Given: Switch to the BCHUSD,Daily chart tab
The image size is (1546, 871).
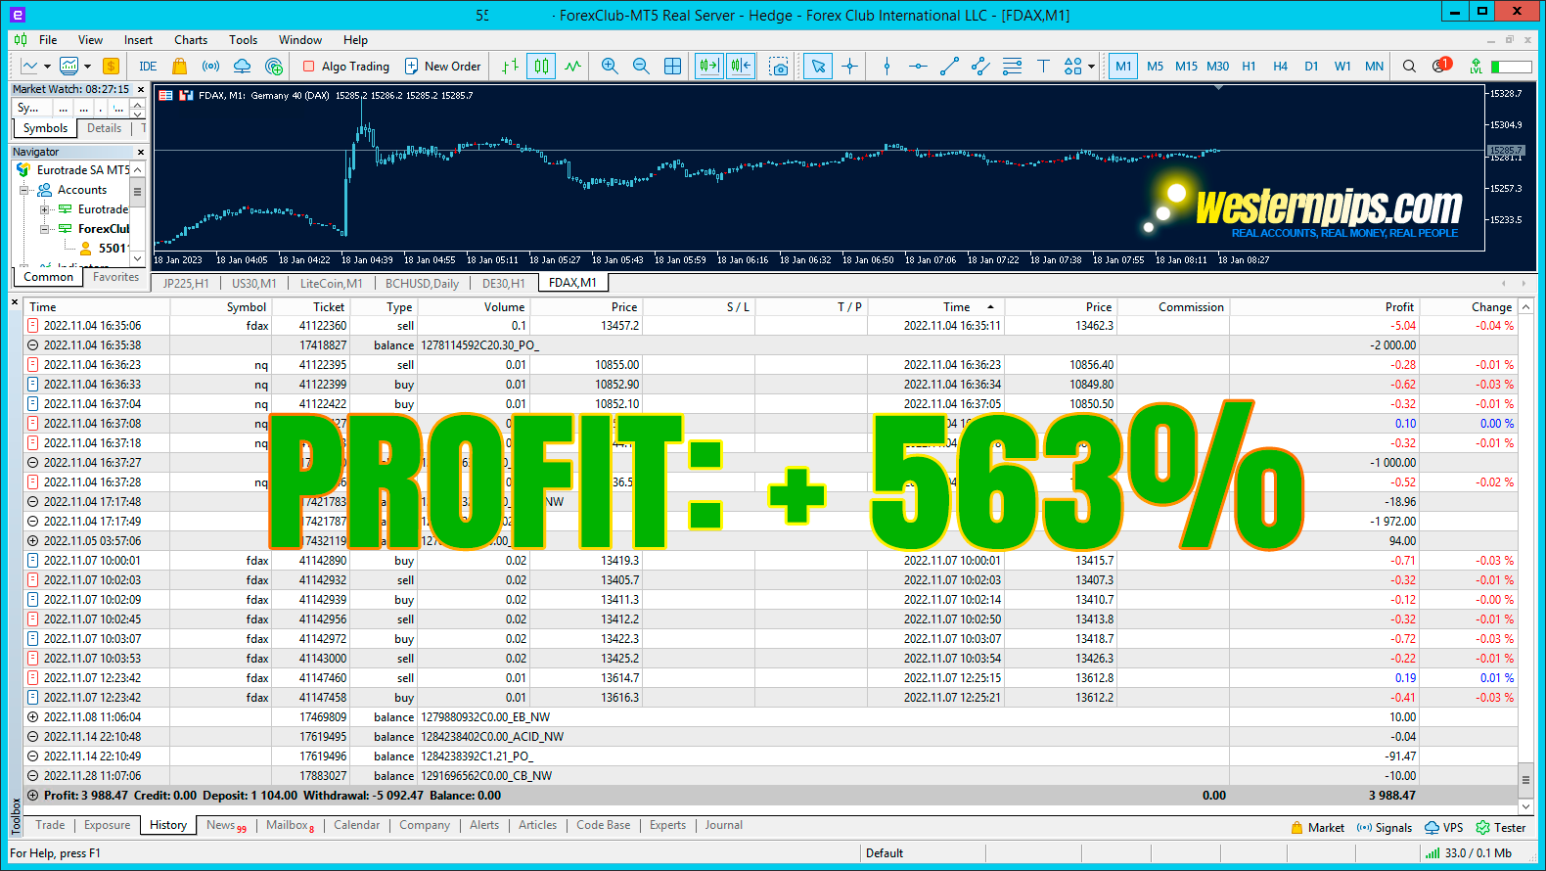Looking at the screenshot, I should pyautogui.click(x=422, y=283).
